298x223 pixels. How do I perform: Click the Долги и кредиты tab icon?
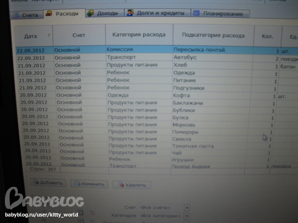[x=130, y=13]
